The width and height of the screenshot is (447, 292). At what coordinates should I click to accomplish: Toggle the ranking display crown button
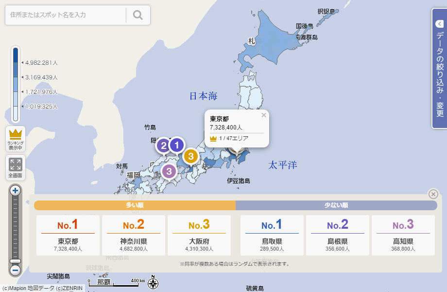click(16, 139)
